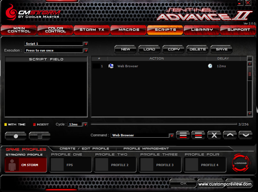258x192 pixels.
Task: Click the ACTION column header
Action: (x=157, y=59)
